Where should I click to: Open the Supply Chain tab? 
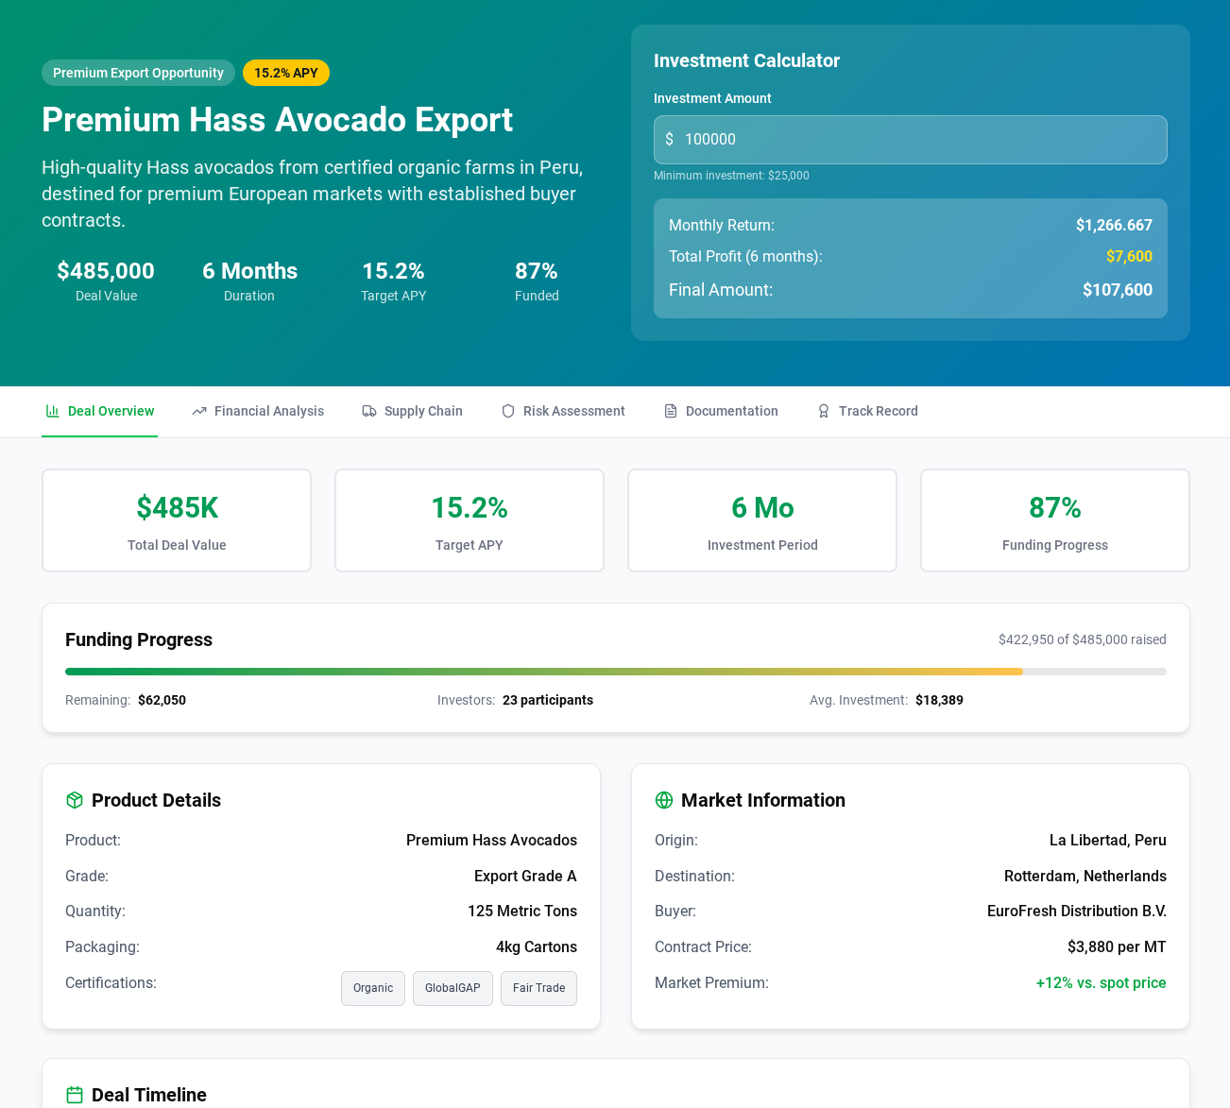pyautogui.click(x=422, y=411)
